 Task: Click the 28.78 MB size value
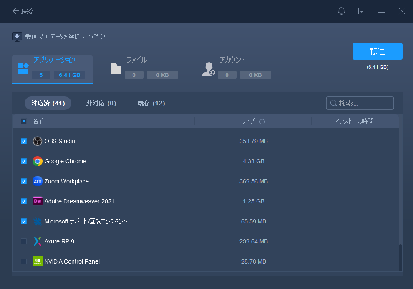(254, 261)
